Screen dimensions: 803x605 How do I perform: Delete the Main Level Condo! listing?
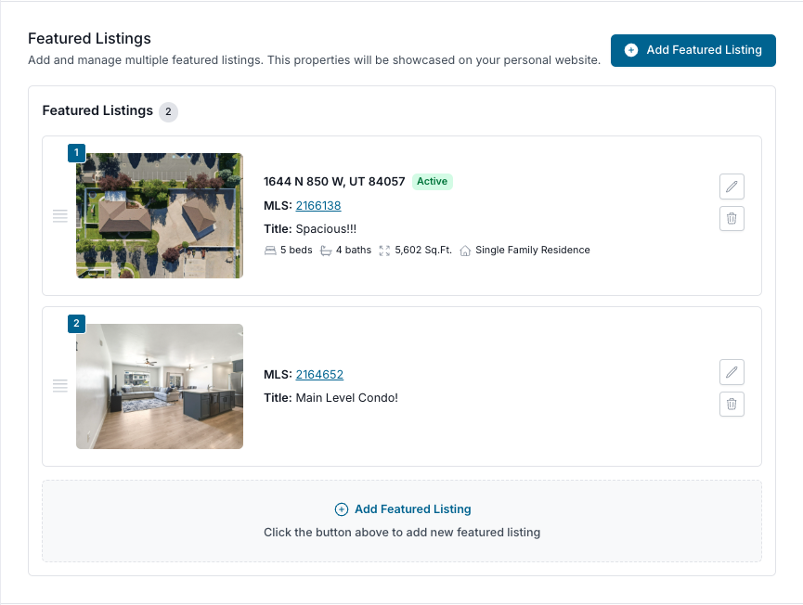732,405
